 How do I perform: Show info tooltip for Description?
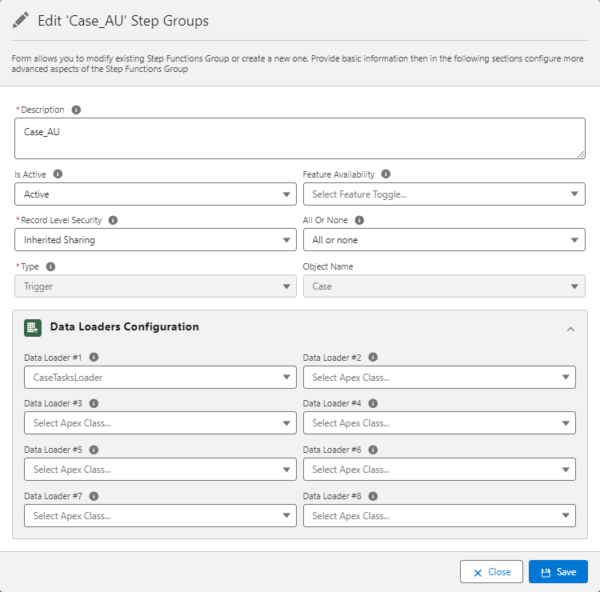76,110
